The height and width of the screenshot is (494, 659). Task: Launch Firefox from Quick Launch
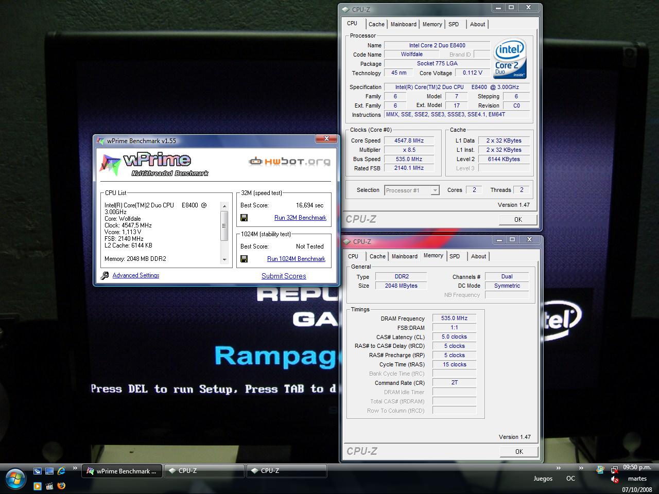pyautogui.click(x=61, y=485)
